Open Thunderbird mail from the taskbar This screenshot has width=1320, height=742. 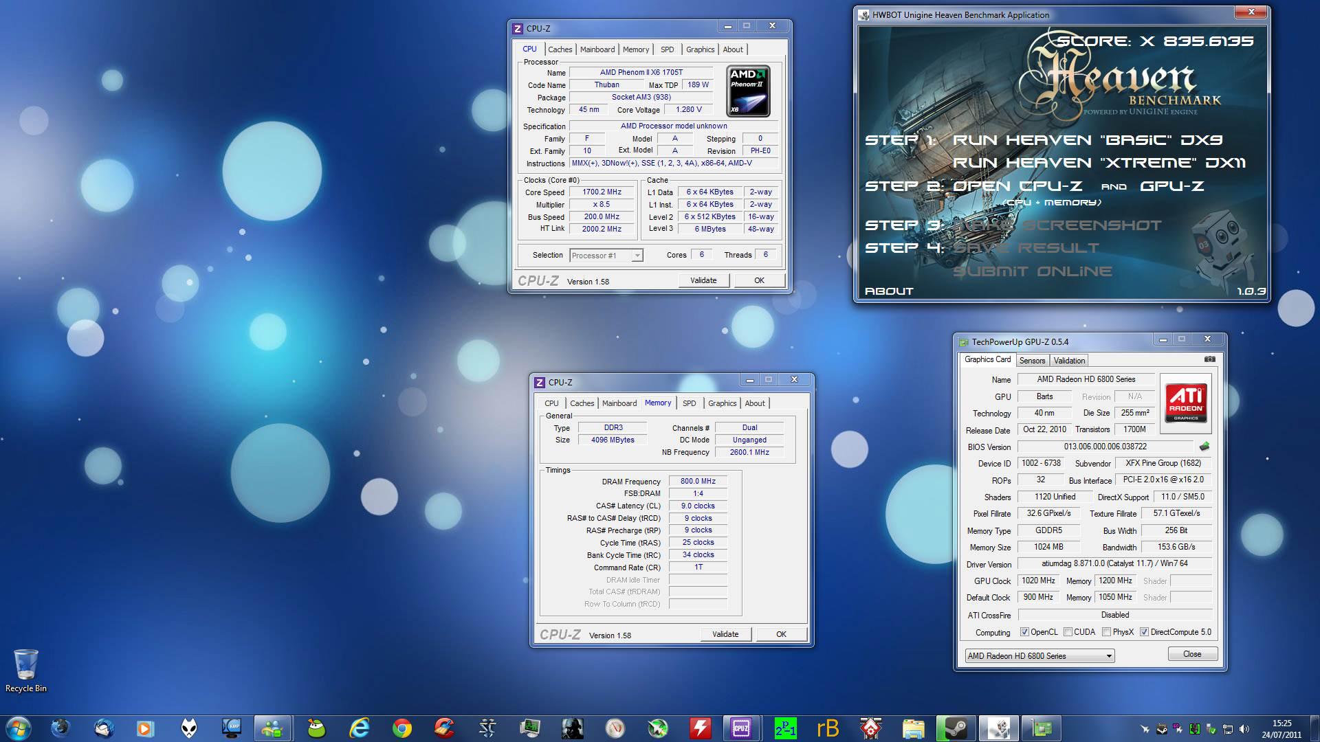pyautogui.click(x=104, y=728)
